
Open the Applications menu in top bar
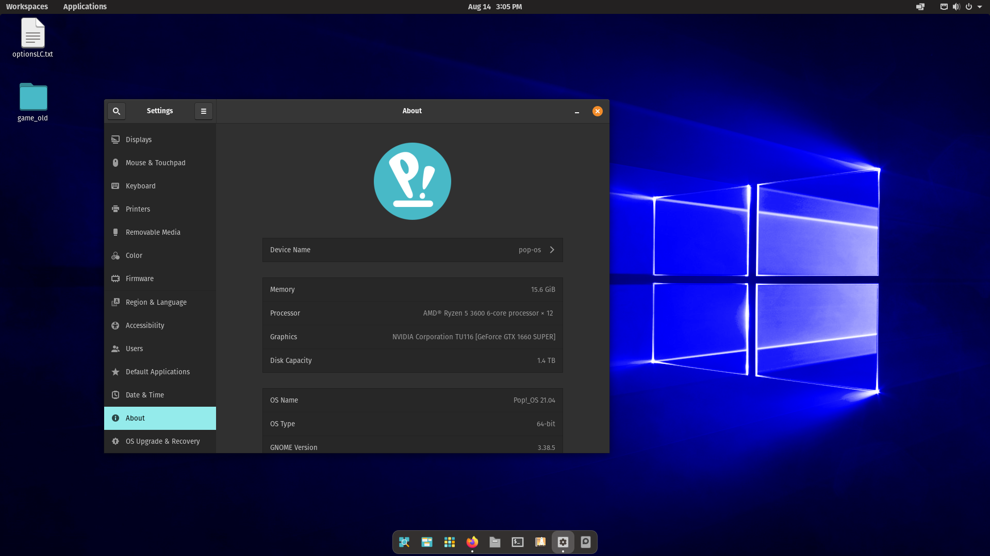[85, 7]
